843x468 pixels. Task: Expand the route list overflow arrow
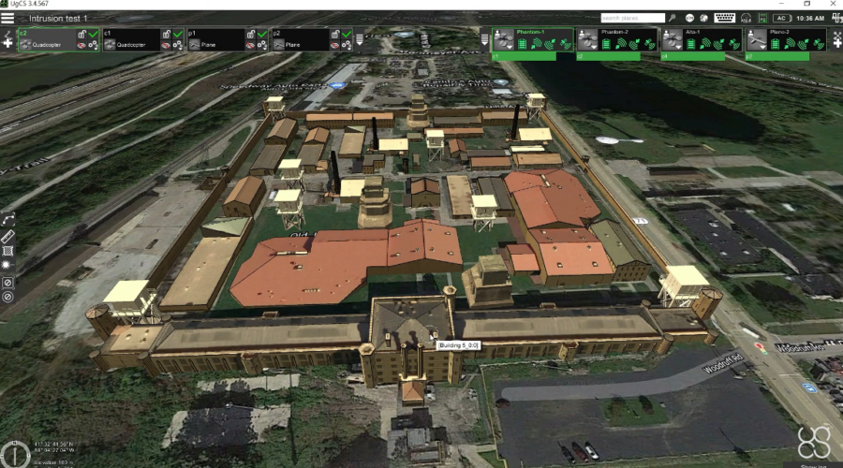pos(359,39)
